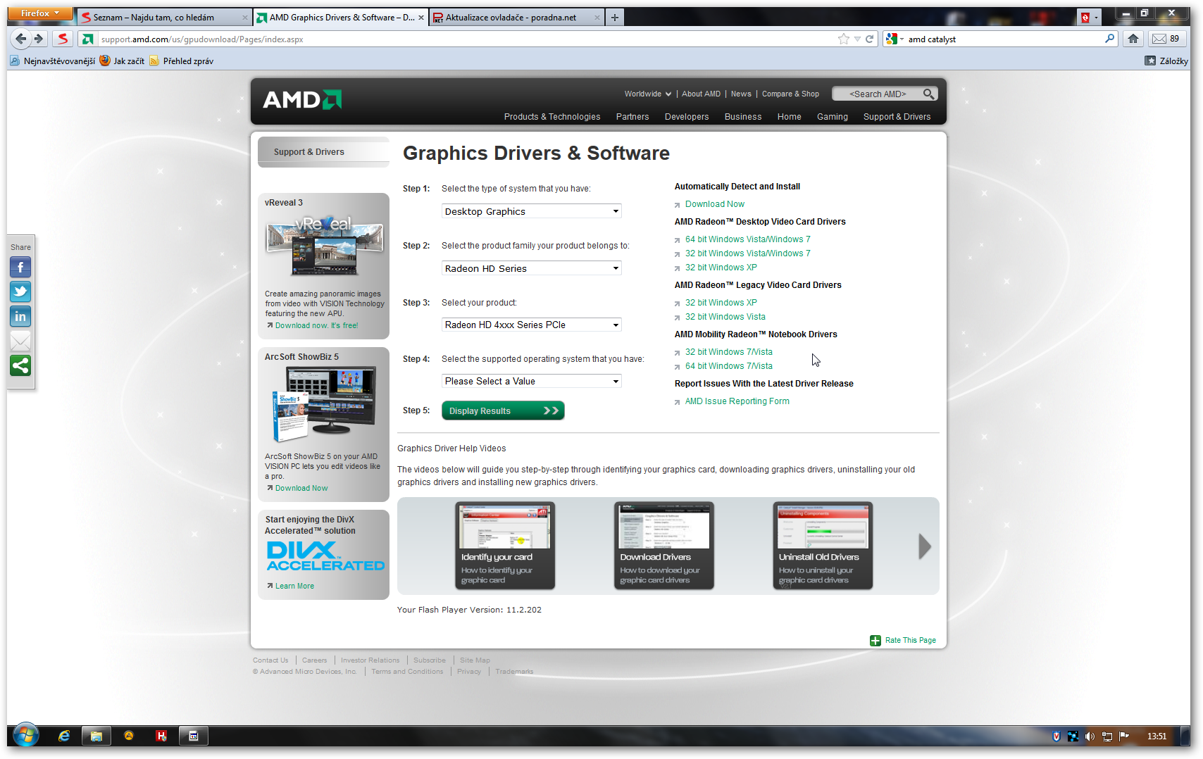Click the AMD search magnifier icon
The width and height of the screenshot is (1203, 759).
pos(929,94)
